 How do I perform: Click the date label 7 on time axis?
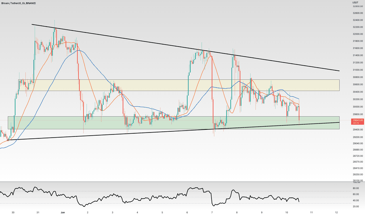tap(212, 212)
